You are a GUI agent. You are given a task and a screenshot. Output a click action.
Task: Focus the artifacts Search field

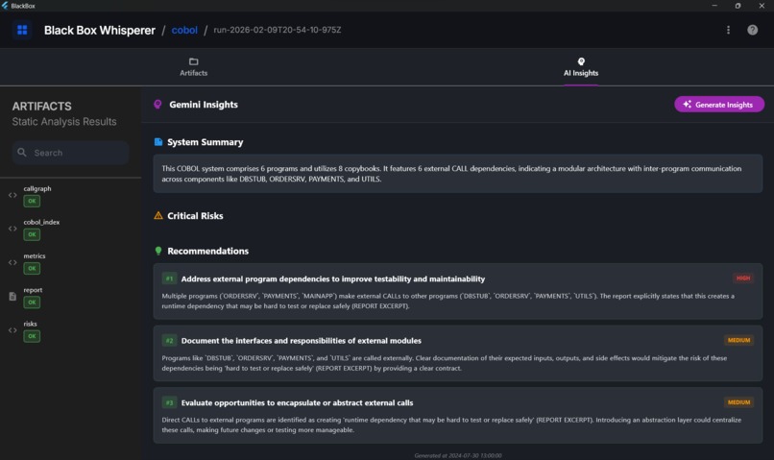(x=71, y=153)
